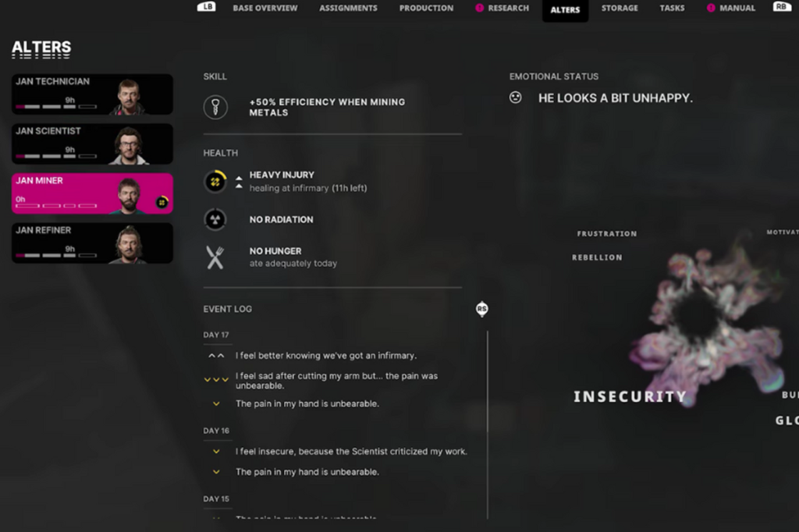The width and height of the screenshot is (799, 532).
Task: Click the Insecurity emotion label
Action: [x=630, y=396]
